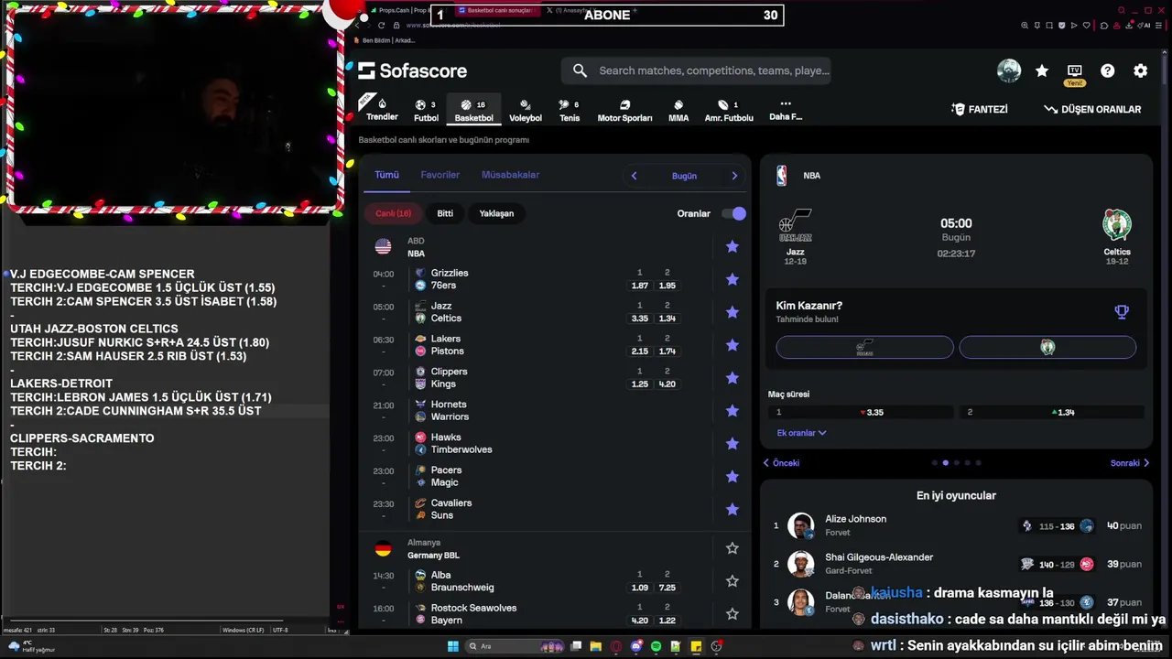Open Windows Start menu
Viewport: 1172px width, 659px height.
tap(452, 646)
